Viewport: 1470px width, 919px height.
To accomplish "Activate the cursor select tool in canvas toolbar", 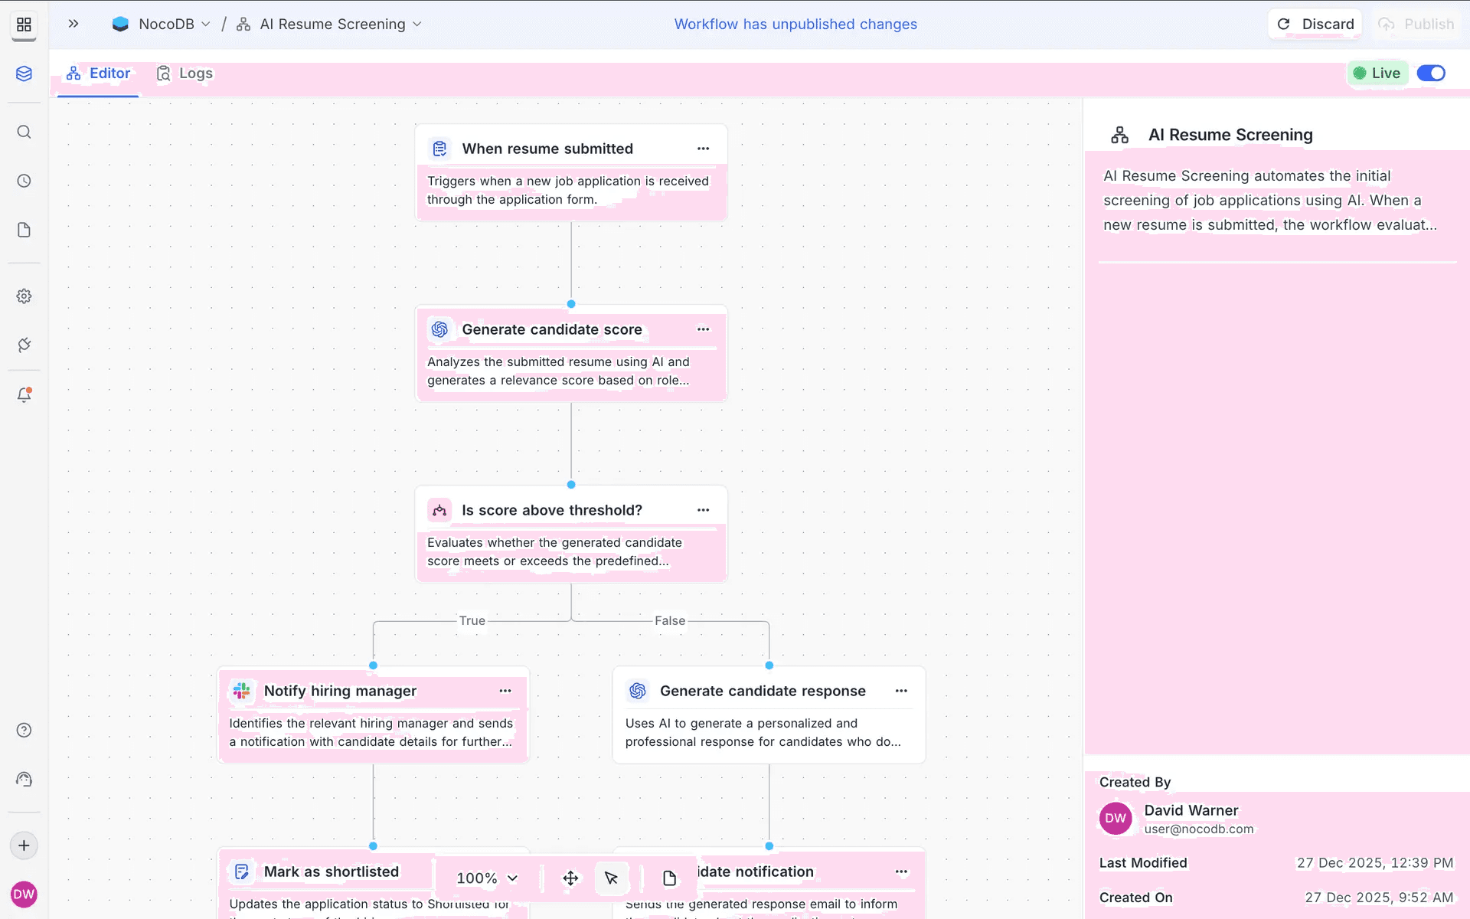I will (612, 878).
